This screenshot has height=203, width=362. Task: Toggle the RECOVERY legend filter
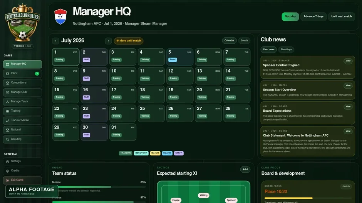pos(141,153)
